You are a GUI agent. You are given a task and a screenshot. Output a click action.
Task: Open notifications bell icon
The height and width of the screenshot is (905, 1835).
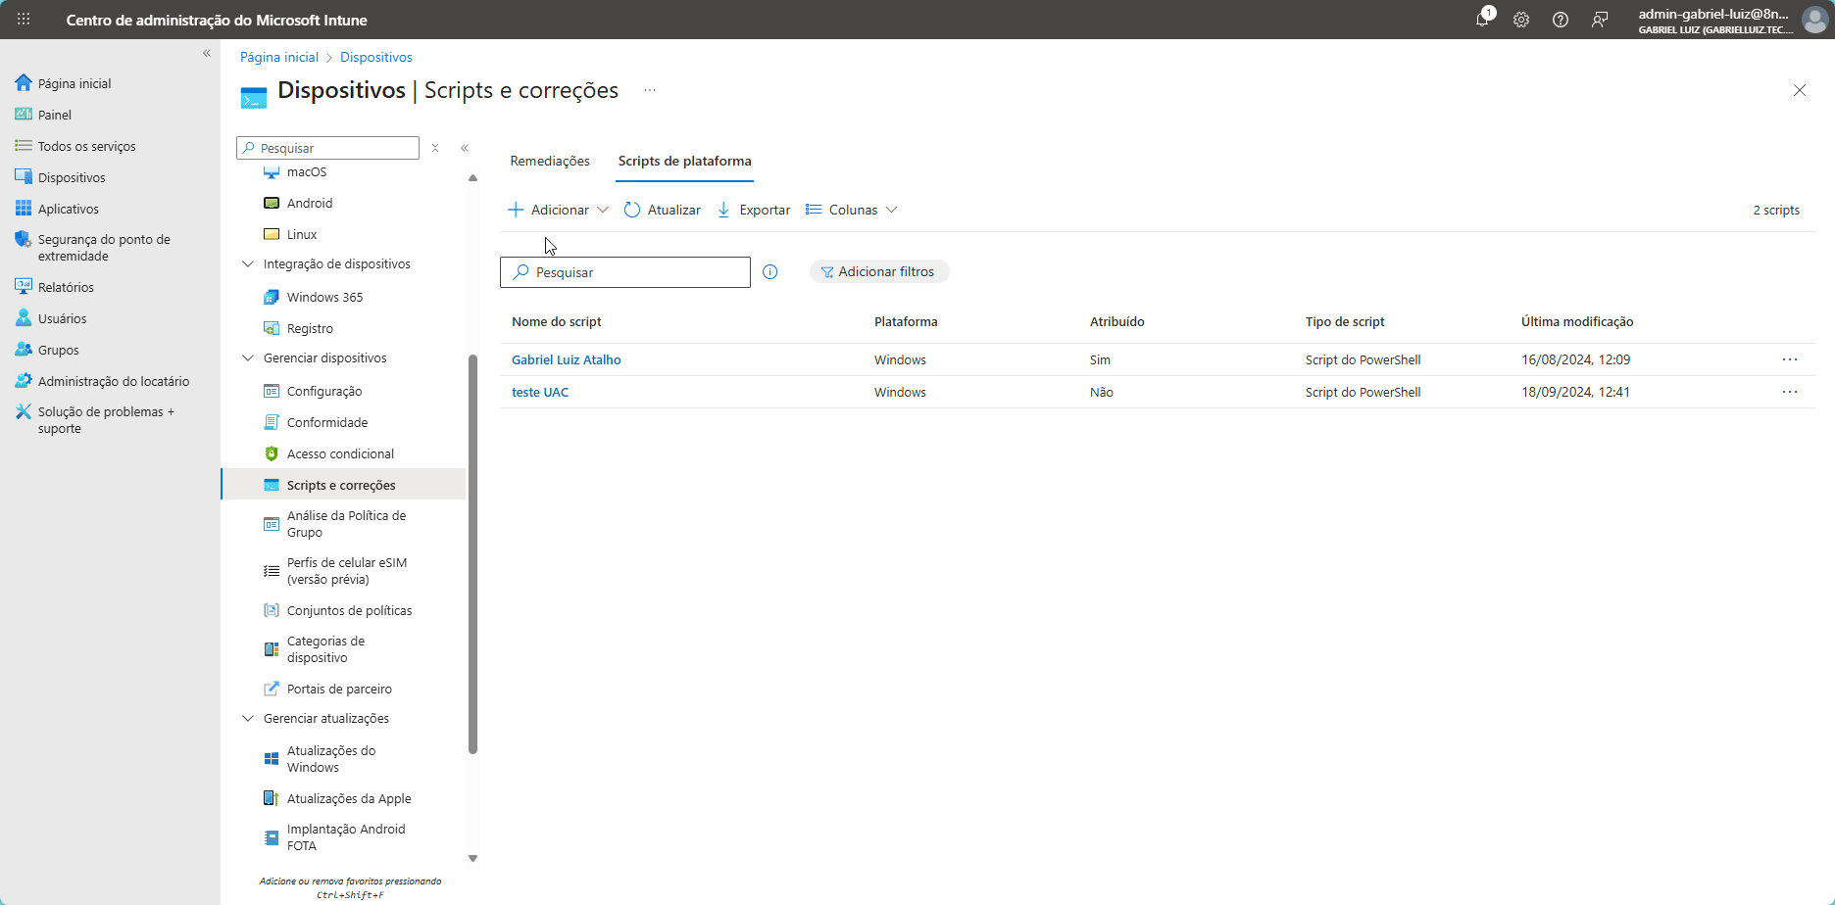[1482, 20]
